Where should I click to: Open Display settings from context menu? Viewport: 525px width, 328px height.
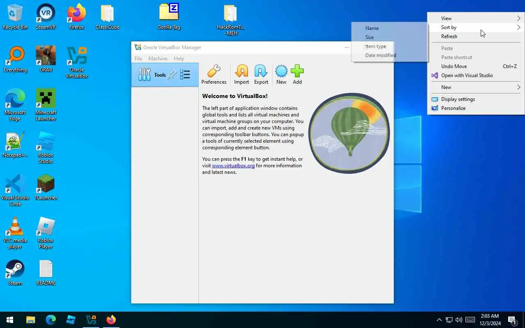pos(476,99)
